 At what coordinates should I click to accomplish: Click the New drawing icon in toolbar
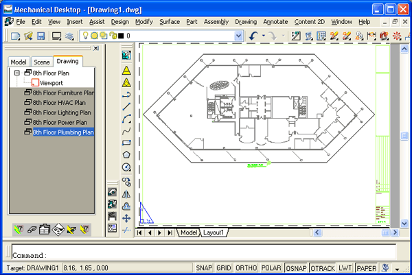coord(15,36)
